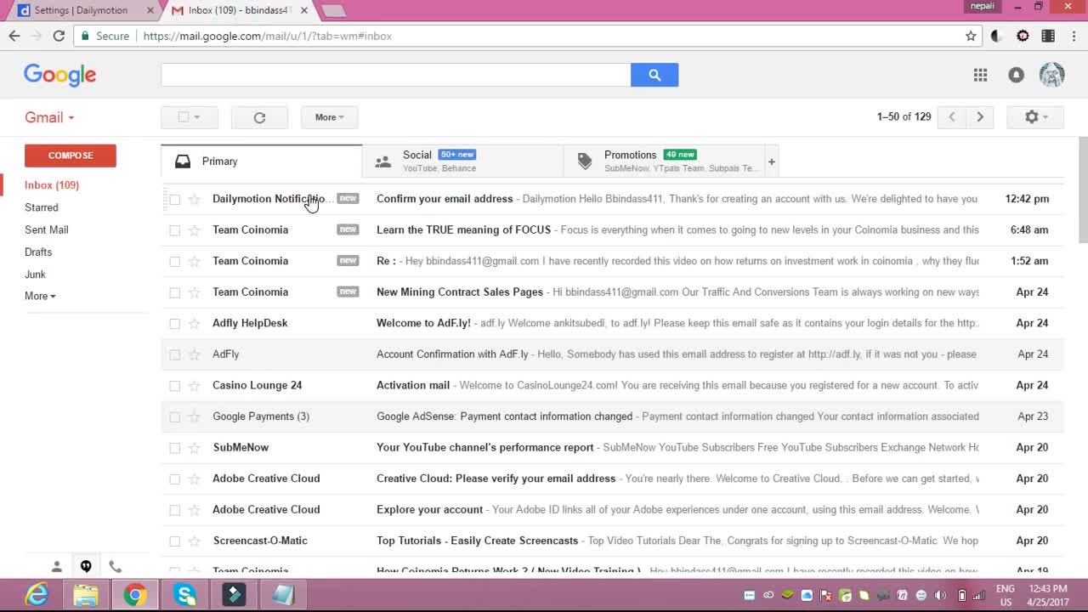1088x612 pixels.
Task: Go back in Chrome
Action: click(14, 36)
